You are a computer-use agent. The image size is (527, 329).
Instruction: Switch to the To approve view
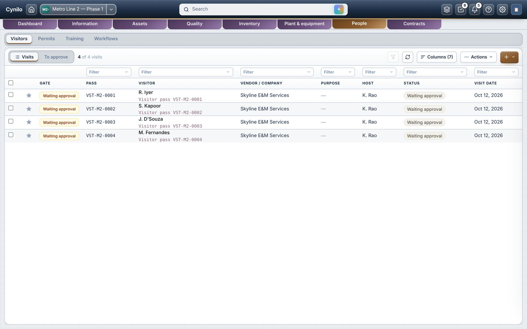[56, 57]
